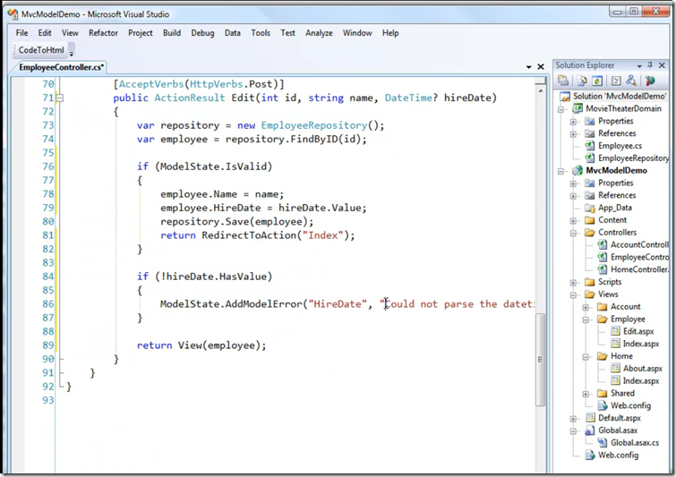Collapse the MovieTheaterDomain project node
This screenshot has height=477, width=676.
[560, 109]
